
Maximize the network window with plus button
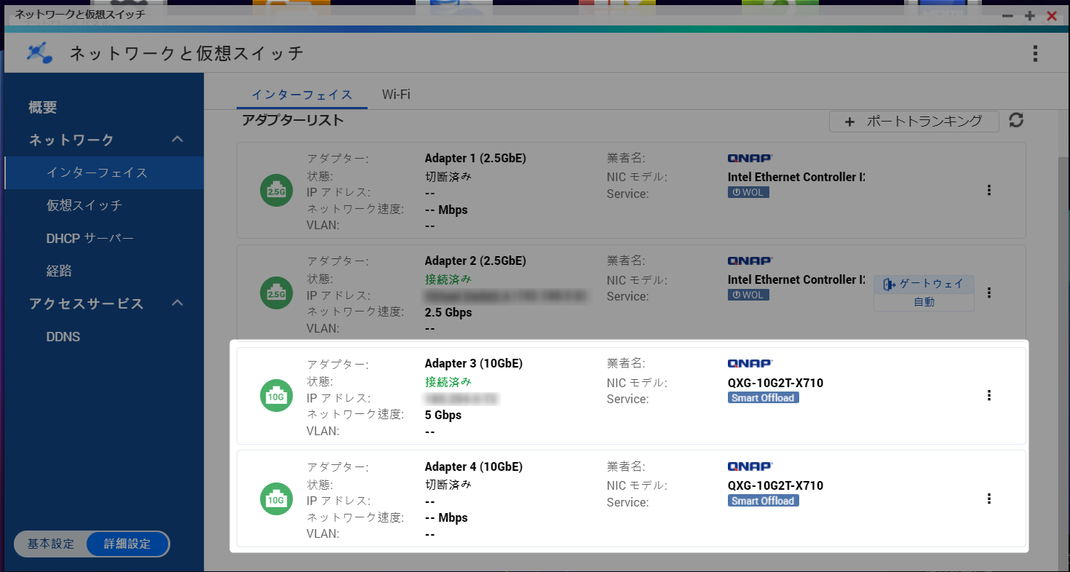tap(1030, 15)
